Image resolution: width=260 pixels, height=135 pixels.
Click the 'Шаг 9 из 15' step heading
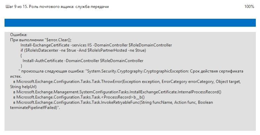pyautogui.click(x=17, y=7)
